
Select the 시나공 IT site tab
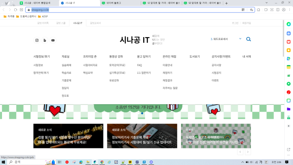coord(78,23)
